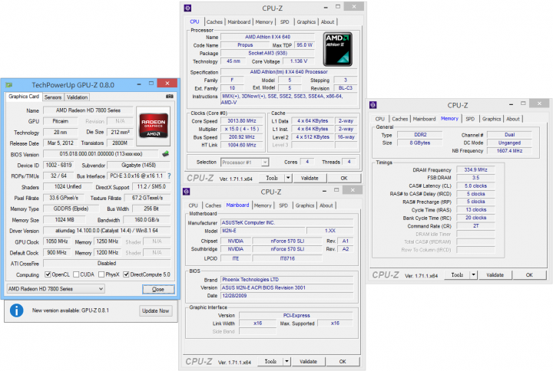Open the Processor #1 selection dropdown
Screen dimensions: 553x371
[x=244, y=163]
